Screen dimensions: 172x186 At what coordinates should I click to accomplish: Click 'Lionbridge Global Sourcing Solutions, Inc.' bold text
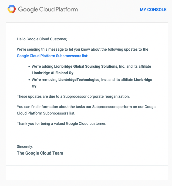click(x=90, y=66)
